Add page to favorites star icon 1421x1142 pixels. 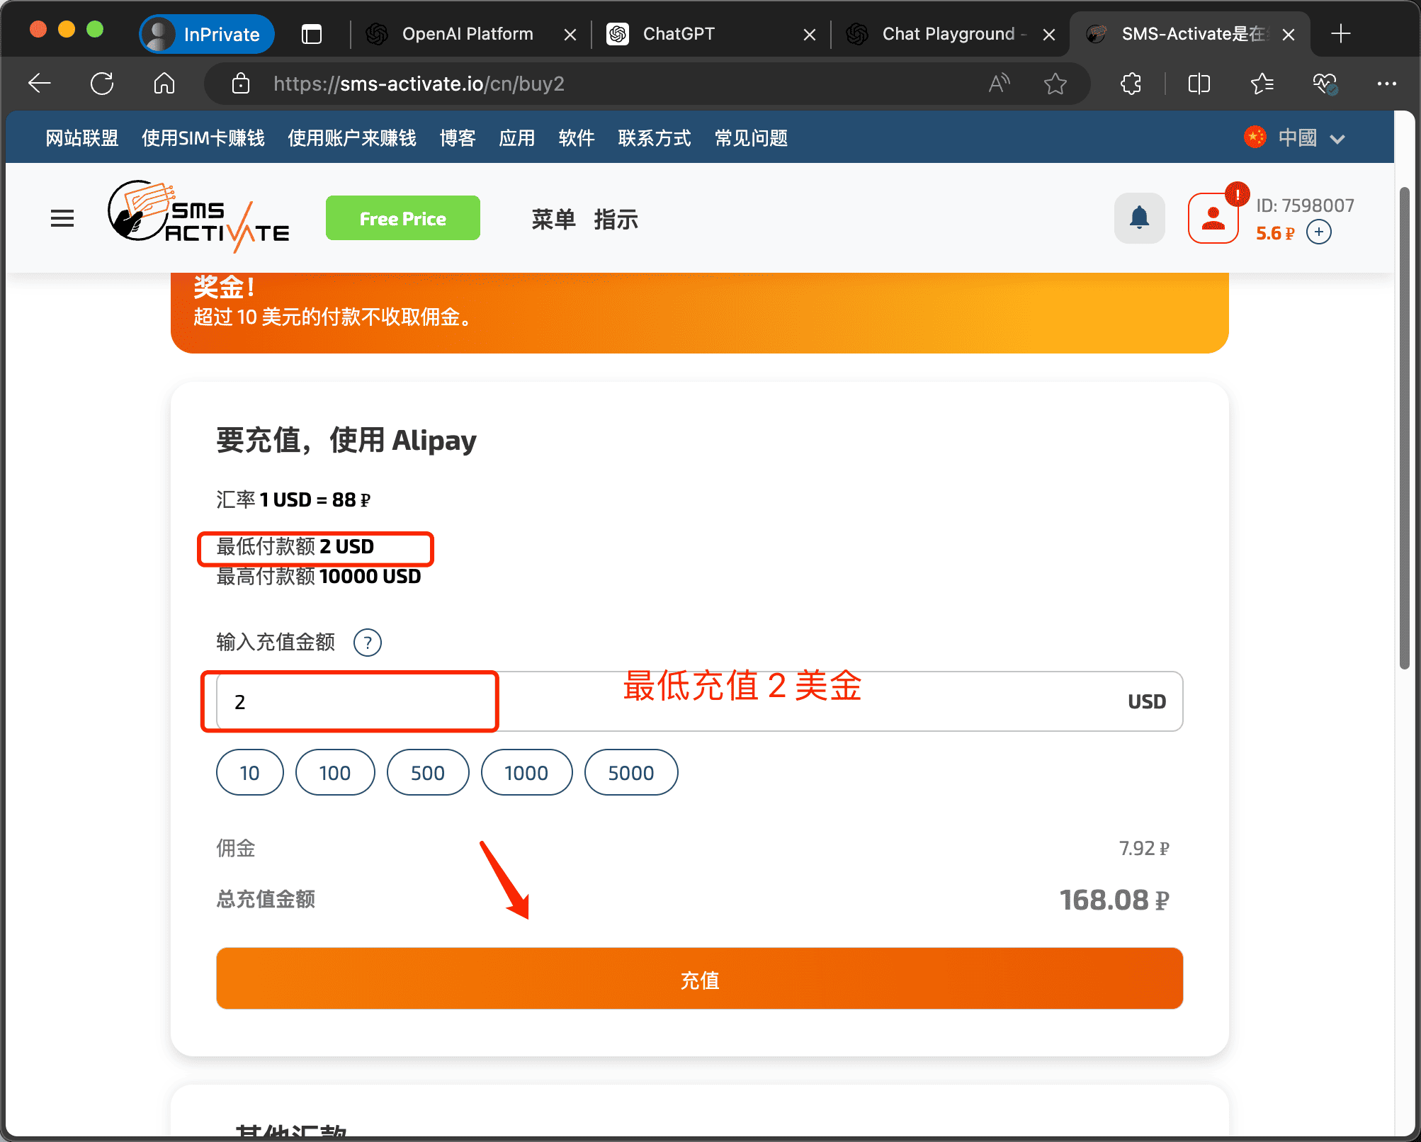pyautogui.click(x=1055, y=84)
